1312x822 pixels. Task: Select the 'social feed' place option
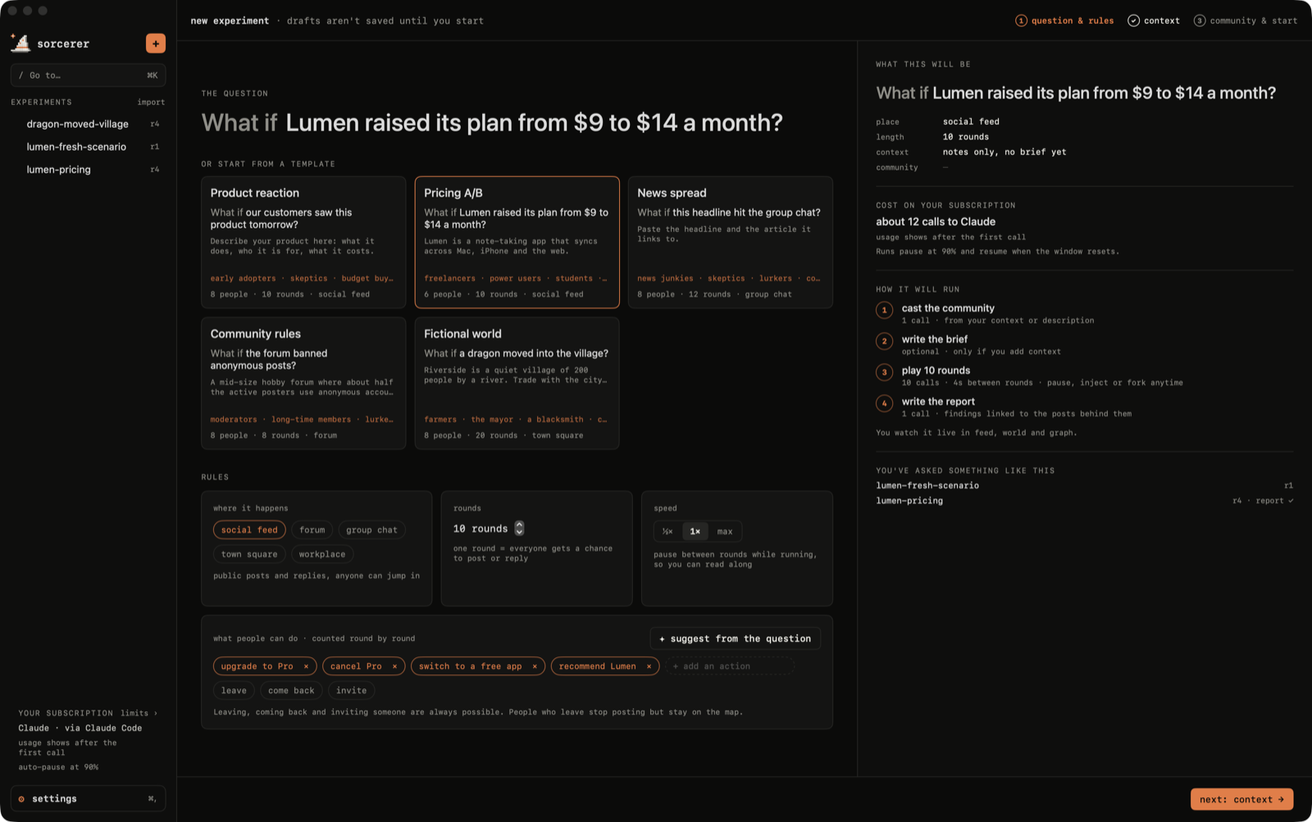(249, 530)
